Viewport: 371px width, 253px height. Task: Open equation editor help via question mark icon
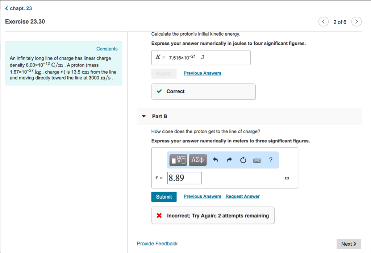(x=270, y=160)
